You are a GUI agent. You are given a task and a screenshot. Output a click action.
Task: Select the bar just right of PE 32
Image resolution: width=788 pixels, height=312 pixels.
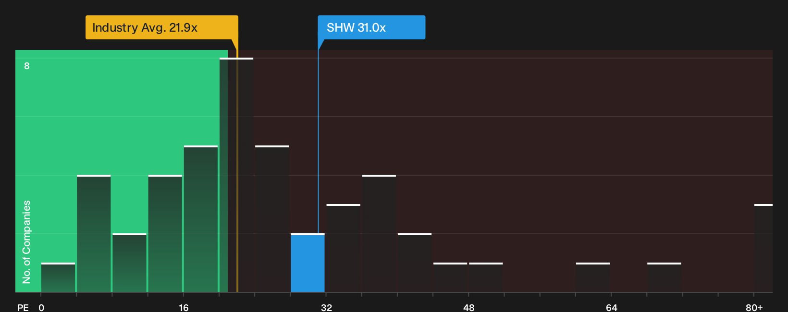(x=343, y=248)
